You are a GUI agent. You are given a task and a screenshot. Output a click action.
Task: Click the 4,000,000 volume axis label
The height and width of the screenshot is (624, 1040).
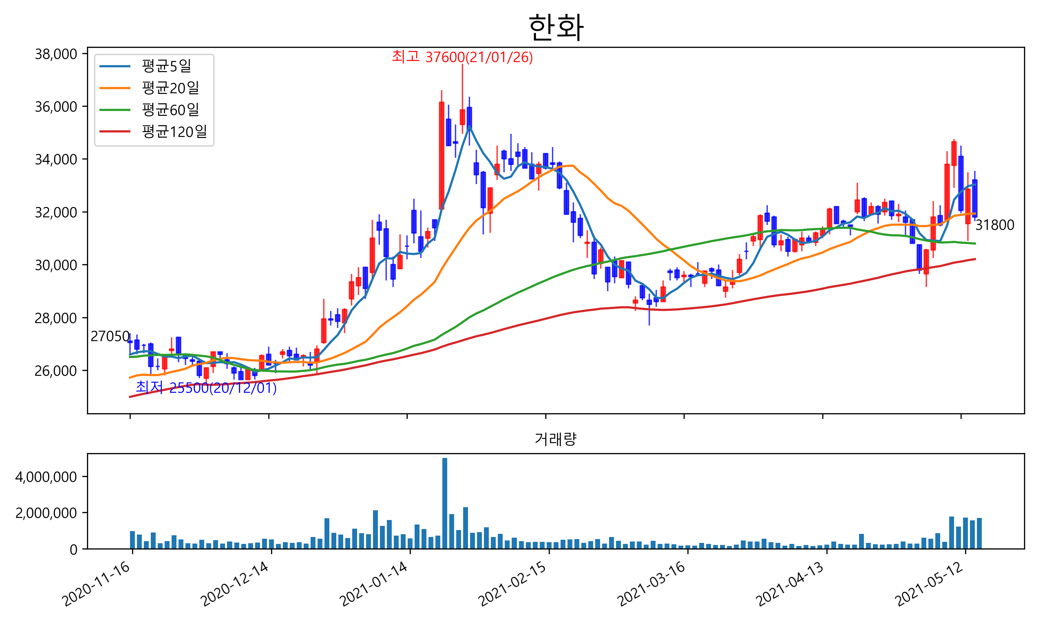[46, 477]
